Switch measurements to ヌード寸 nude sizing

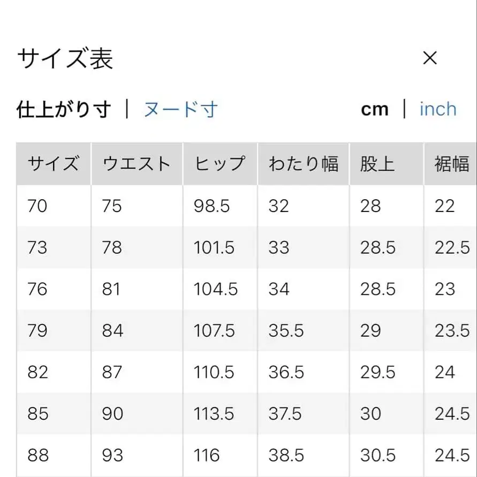(180, 109)
